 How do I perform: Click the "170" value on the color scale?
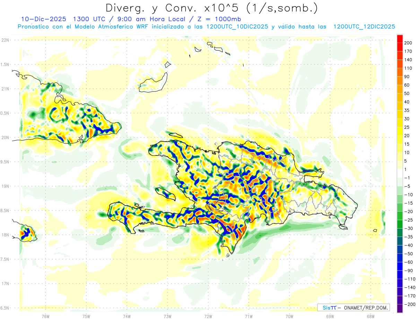click(408, 51)
